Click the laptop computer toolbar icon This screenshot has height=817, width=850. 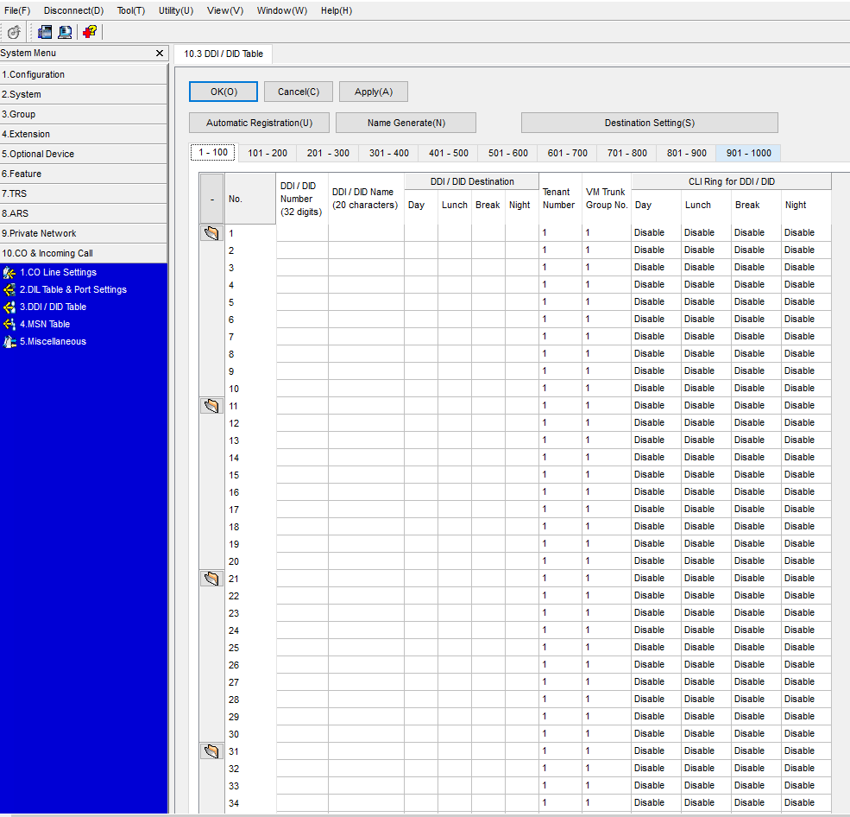pos(65,32)
